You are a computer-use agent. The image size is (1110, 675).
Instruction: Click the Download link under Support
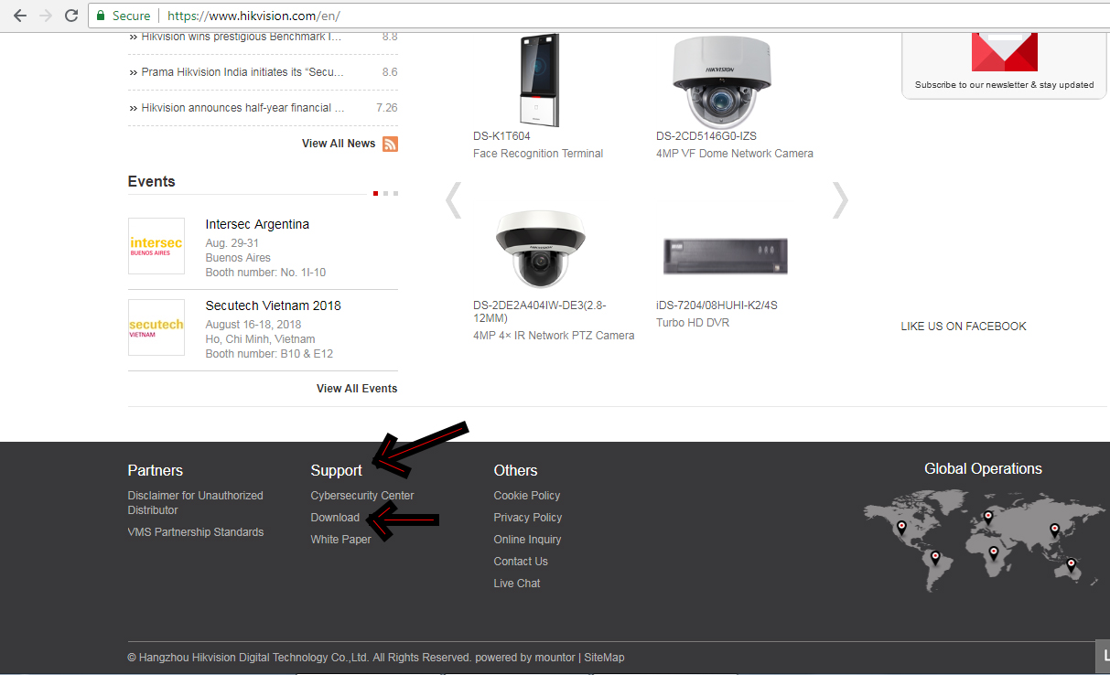click(x=335, y=518)
